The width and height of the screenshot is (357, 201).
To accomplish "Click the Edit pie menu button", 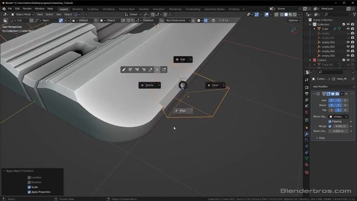I will click(x=183, y=60).
